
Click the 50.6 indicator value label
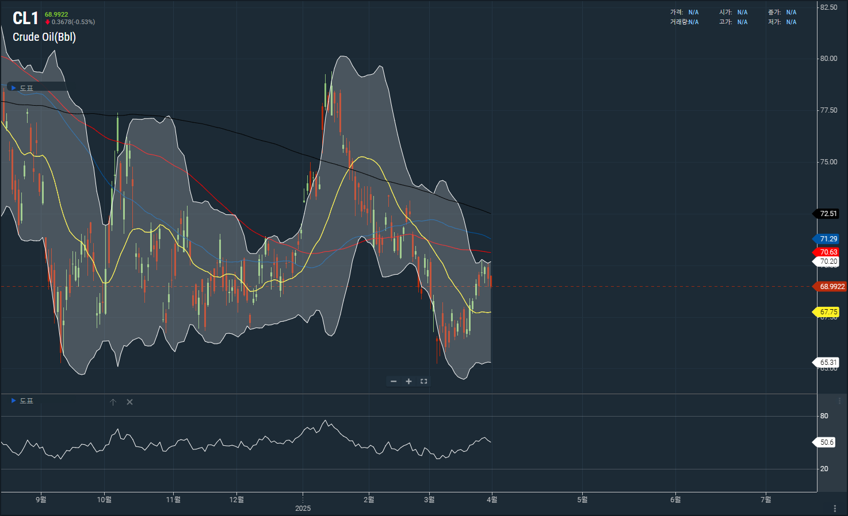(826, 442)
